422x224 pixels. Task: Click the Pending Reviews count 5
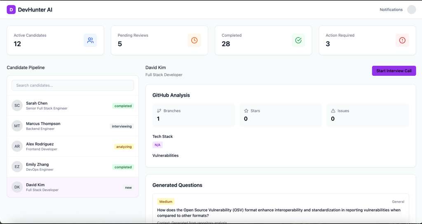120,44
